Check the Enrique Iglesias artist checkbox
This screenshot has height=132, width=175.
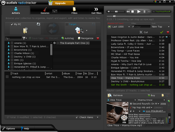12,63
